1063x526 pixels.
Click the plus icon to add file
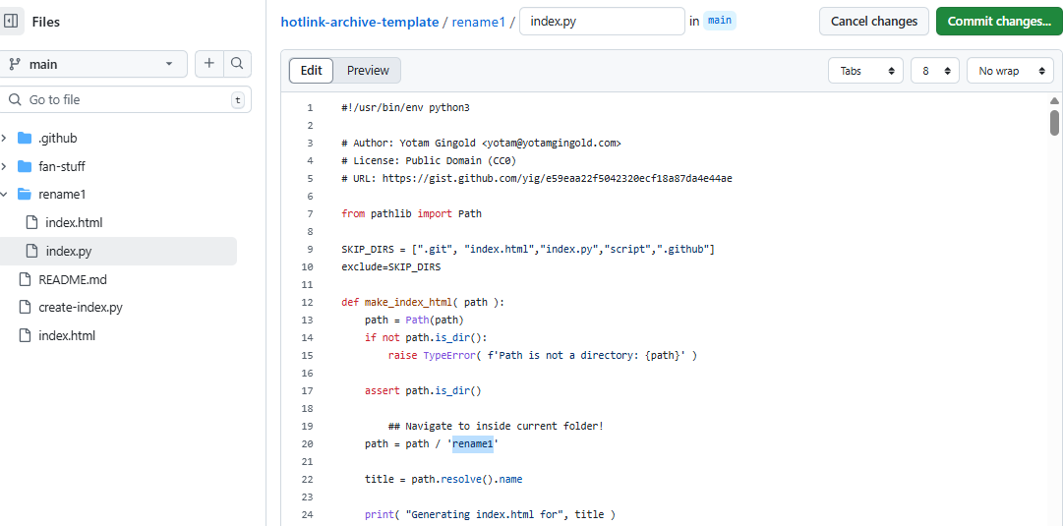coord(209,64)
